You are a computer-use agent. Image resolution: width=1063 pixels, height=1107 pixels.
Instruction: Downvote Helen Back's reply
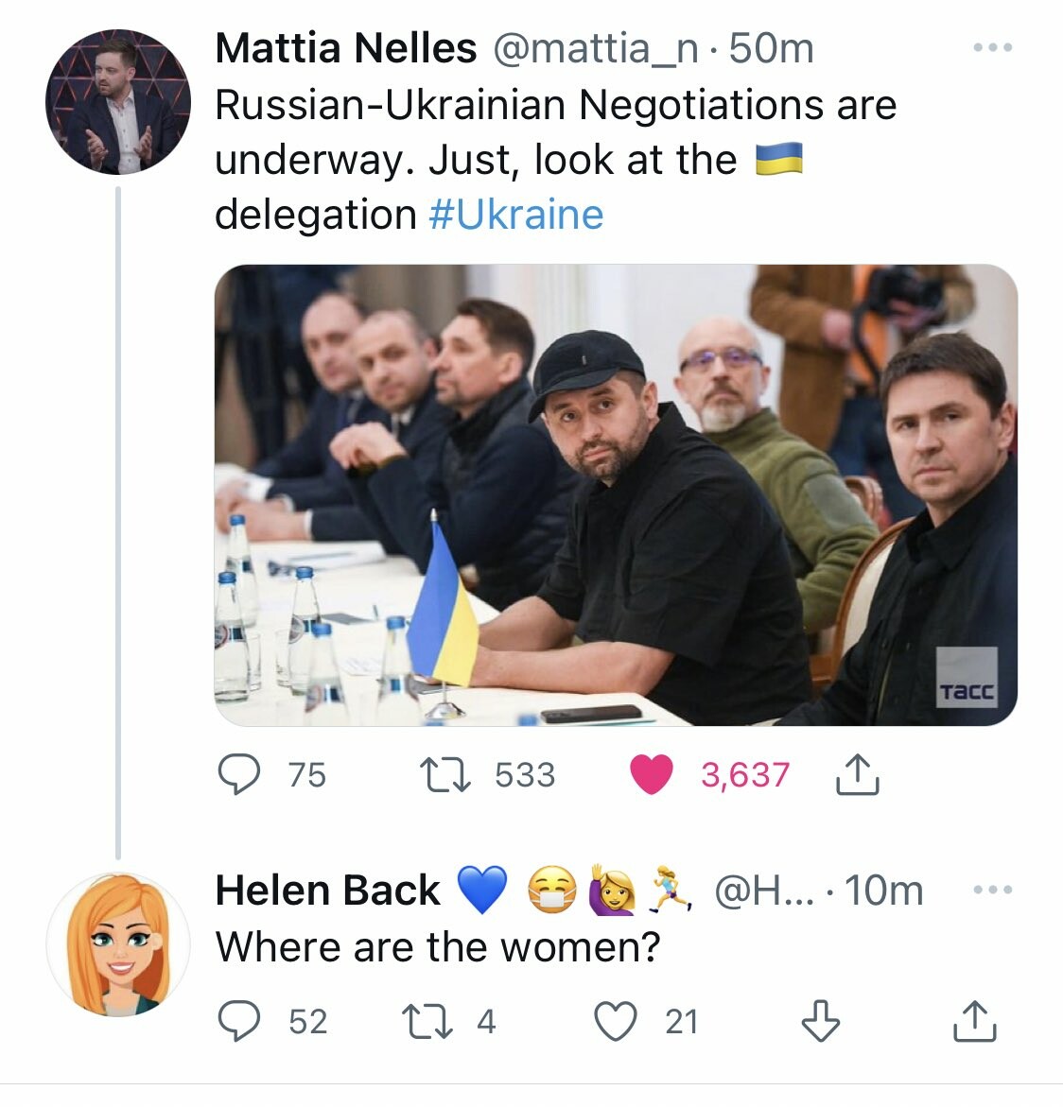pos(820,1022)
